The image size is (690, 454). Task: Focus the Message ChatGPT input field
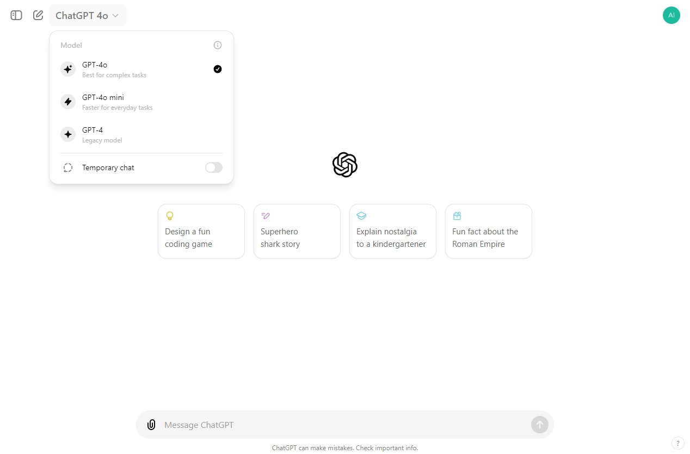coord(343,425)
